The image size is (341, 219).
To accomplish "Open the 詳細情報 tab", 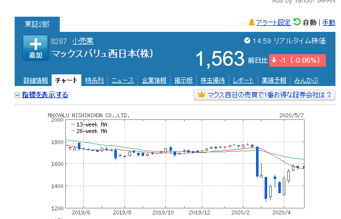I will pos(35,80).
